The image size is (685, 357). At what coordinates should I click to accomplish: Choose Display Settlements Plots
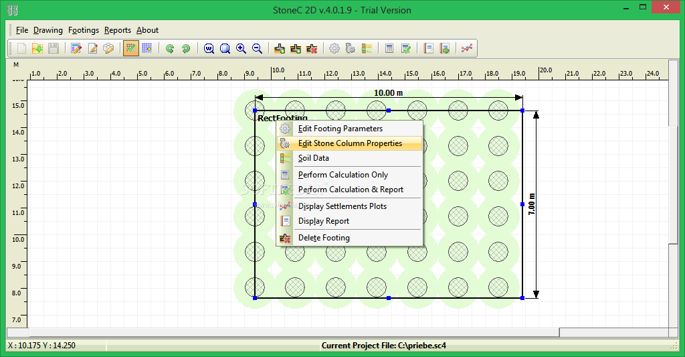pyautogui.click(x=349, y=206)
